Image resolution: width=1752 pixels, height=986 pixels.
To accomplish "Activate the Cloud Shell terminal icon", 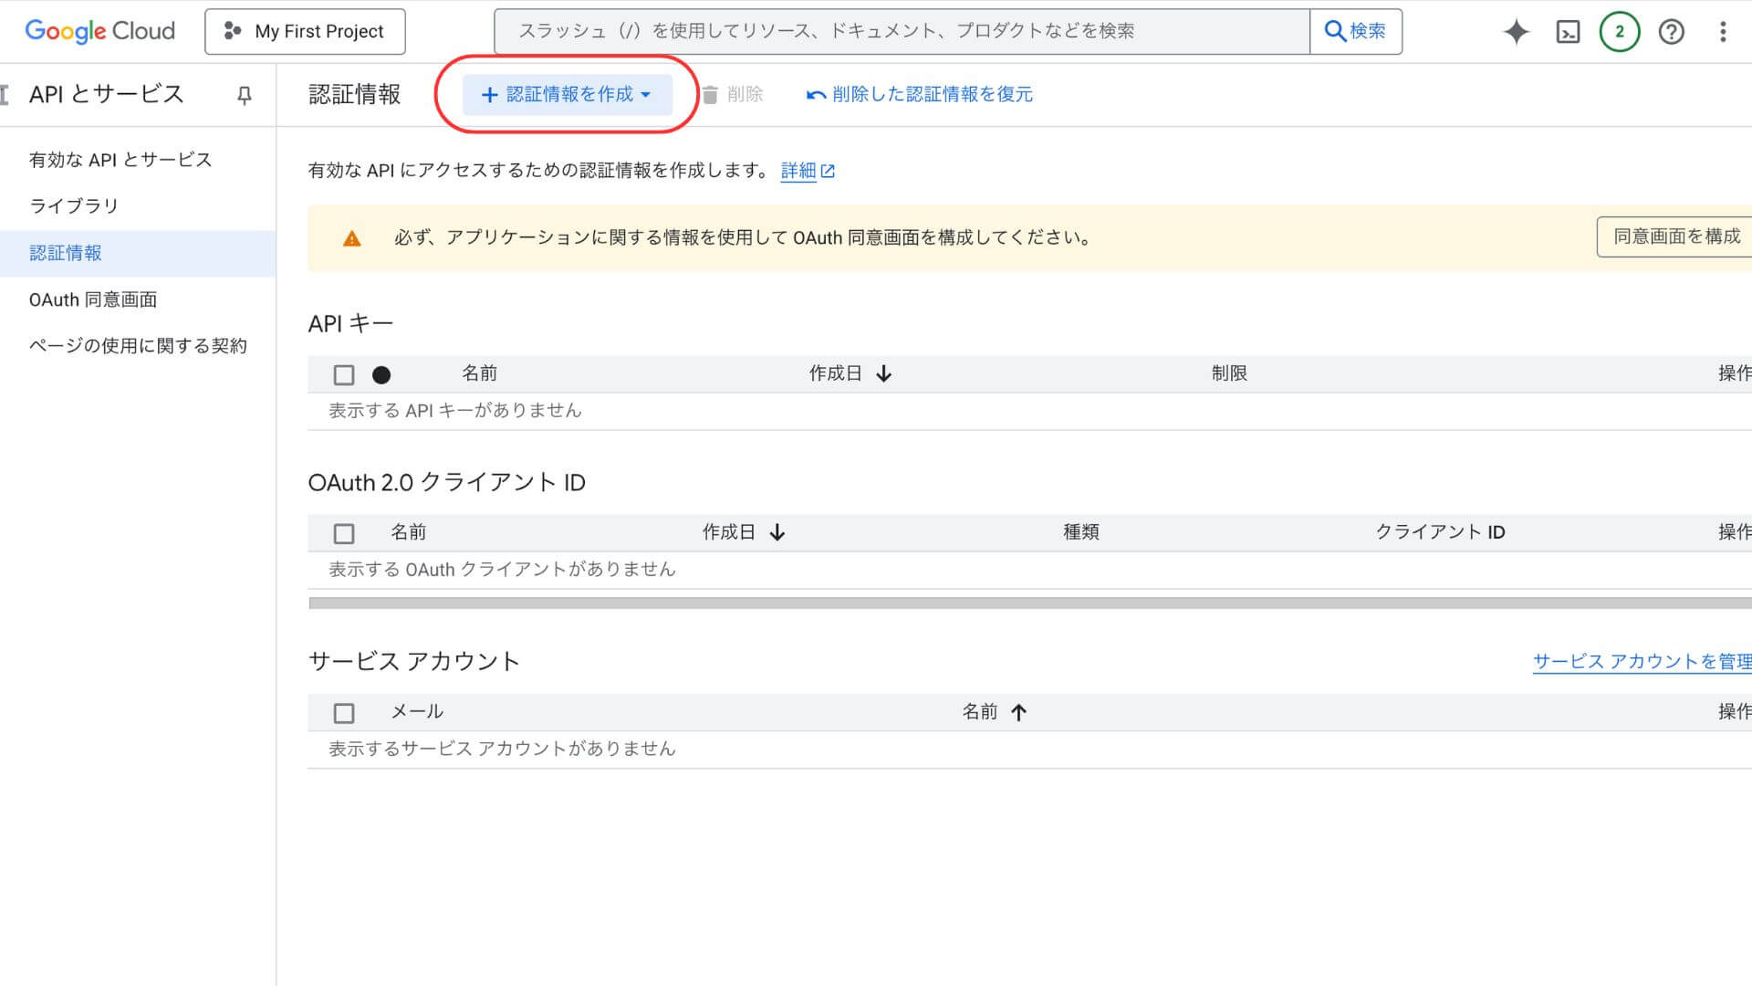I will click(1568, 32).
